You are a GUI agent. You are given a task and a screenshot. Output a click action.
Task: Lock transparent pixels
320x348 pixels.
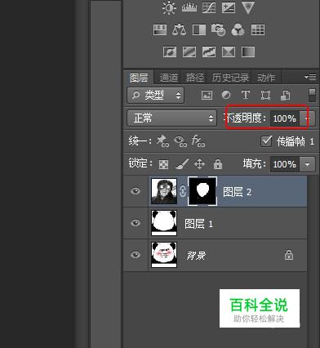(163, 164)
